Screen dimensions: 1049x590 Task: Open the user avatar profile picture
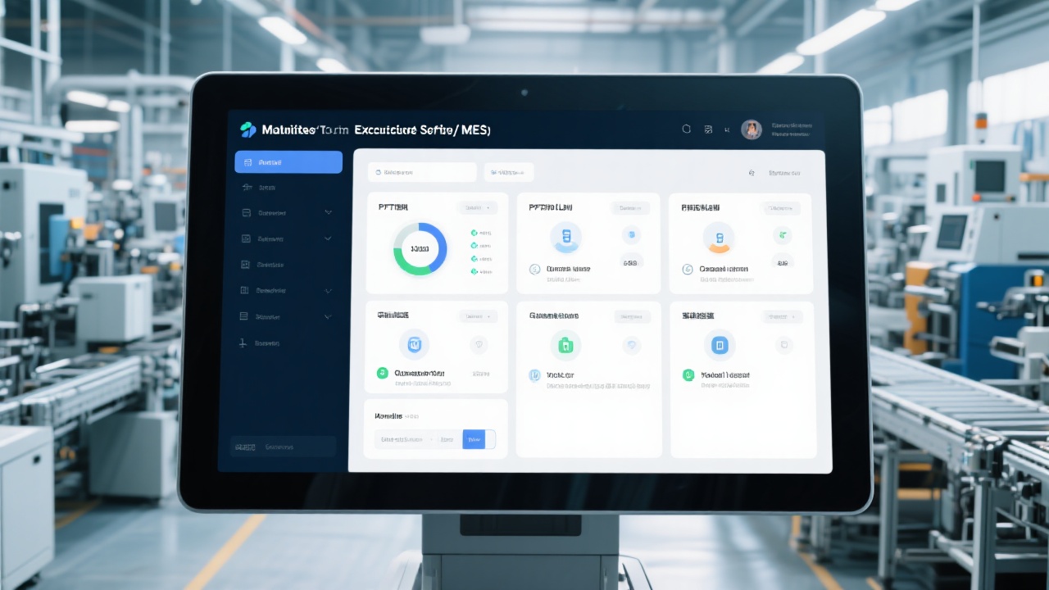(x=752, y=129)
